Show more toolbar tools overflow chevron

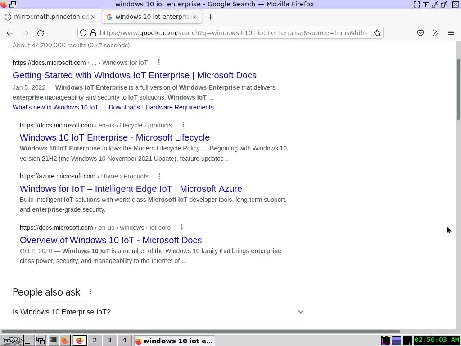pos(436,33)
